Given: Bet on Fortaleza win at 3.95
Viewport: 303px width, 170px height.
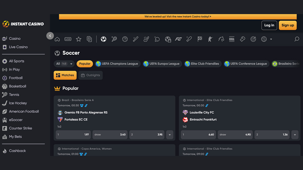Looking at the screenshot, I should [147, 135].
